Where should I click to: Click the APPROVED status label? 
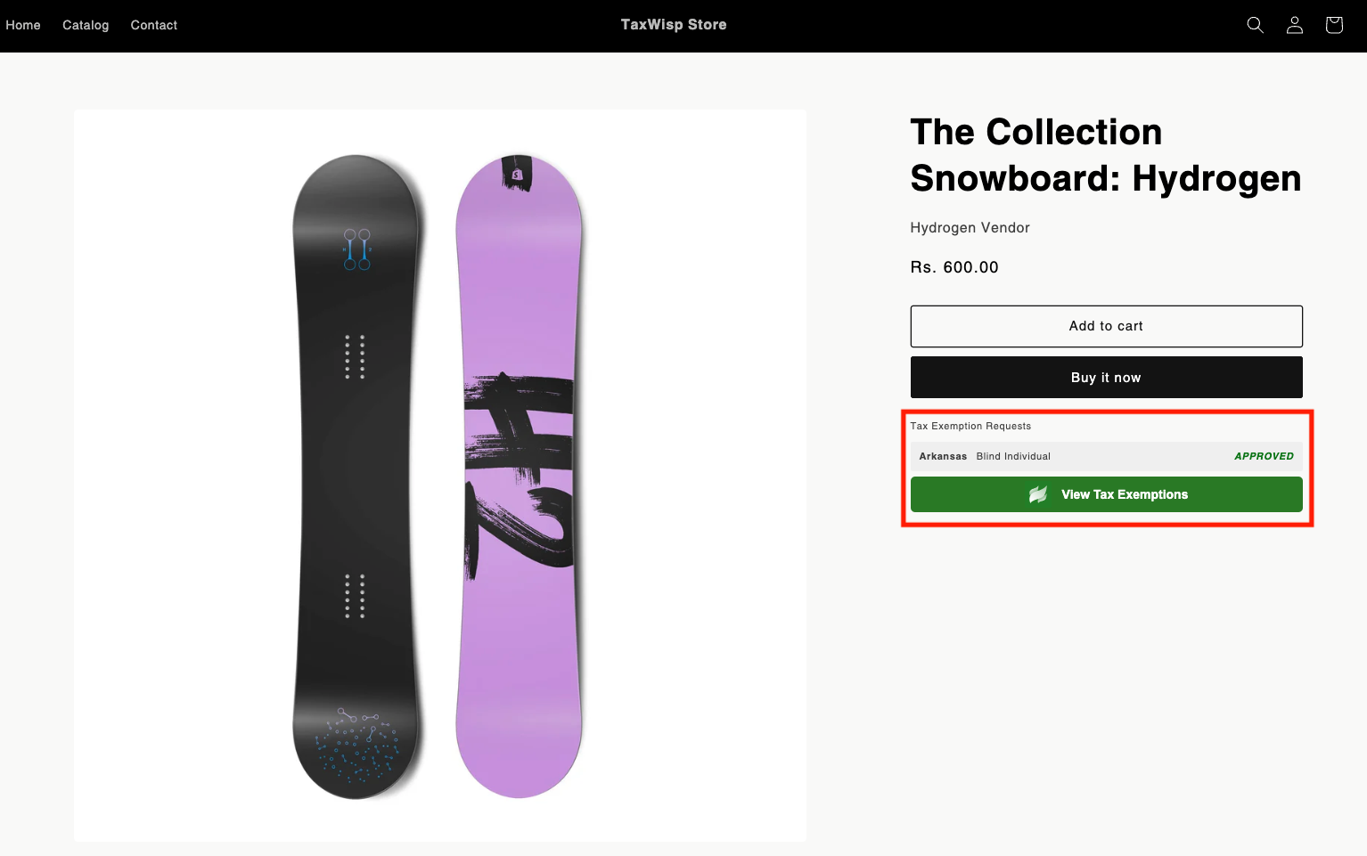1264,456
